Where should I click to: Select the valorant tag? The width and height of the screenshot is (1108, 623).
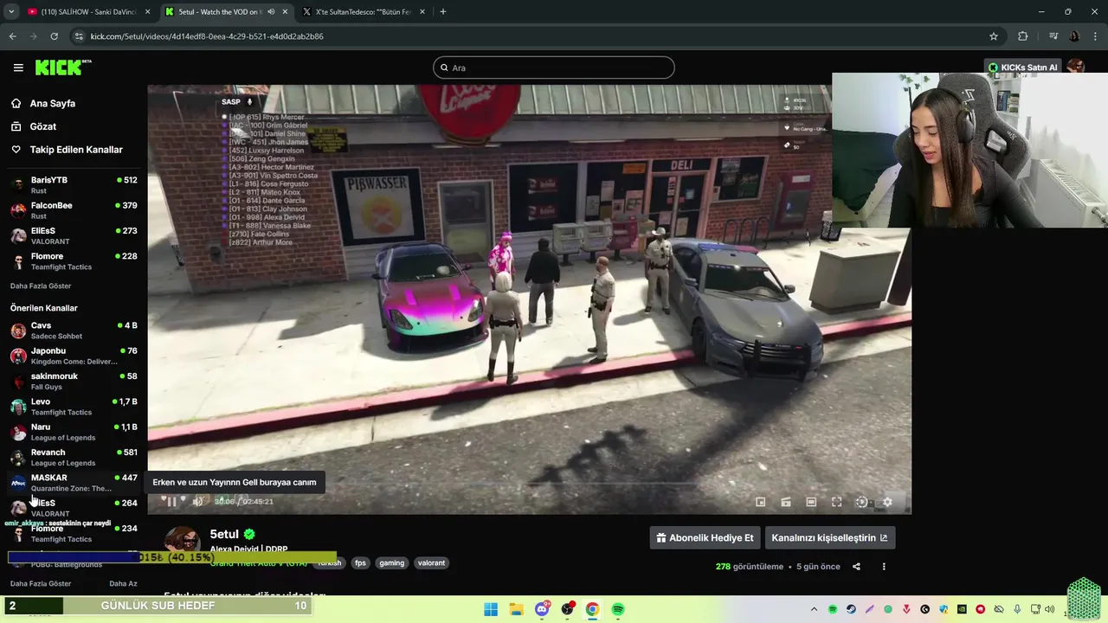431,562
